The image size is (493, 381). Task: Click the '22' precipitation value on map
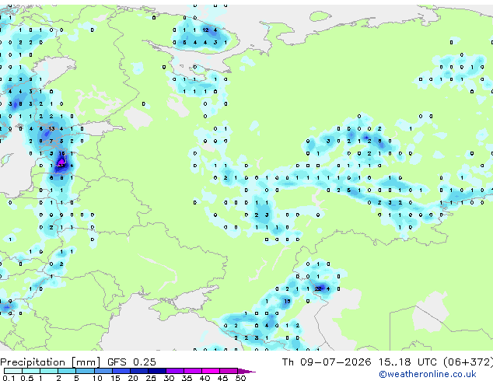(318, 288)
